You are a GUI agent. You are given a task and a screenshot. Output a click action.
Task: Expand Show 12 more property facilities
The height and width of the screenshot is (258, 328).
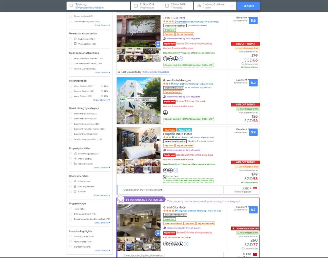point(102,168)
